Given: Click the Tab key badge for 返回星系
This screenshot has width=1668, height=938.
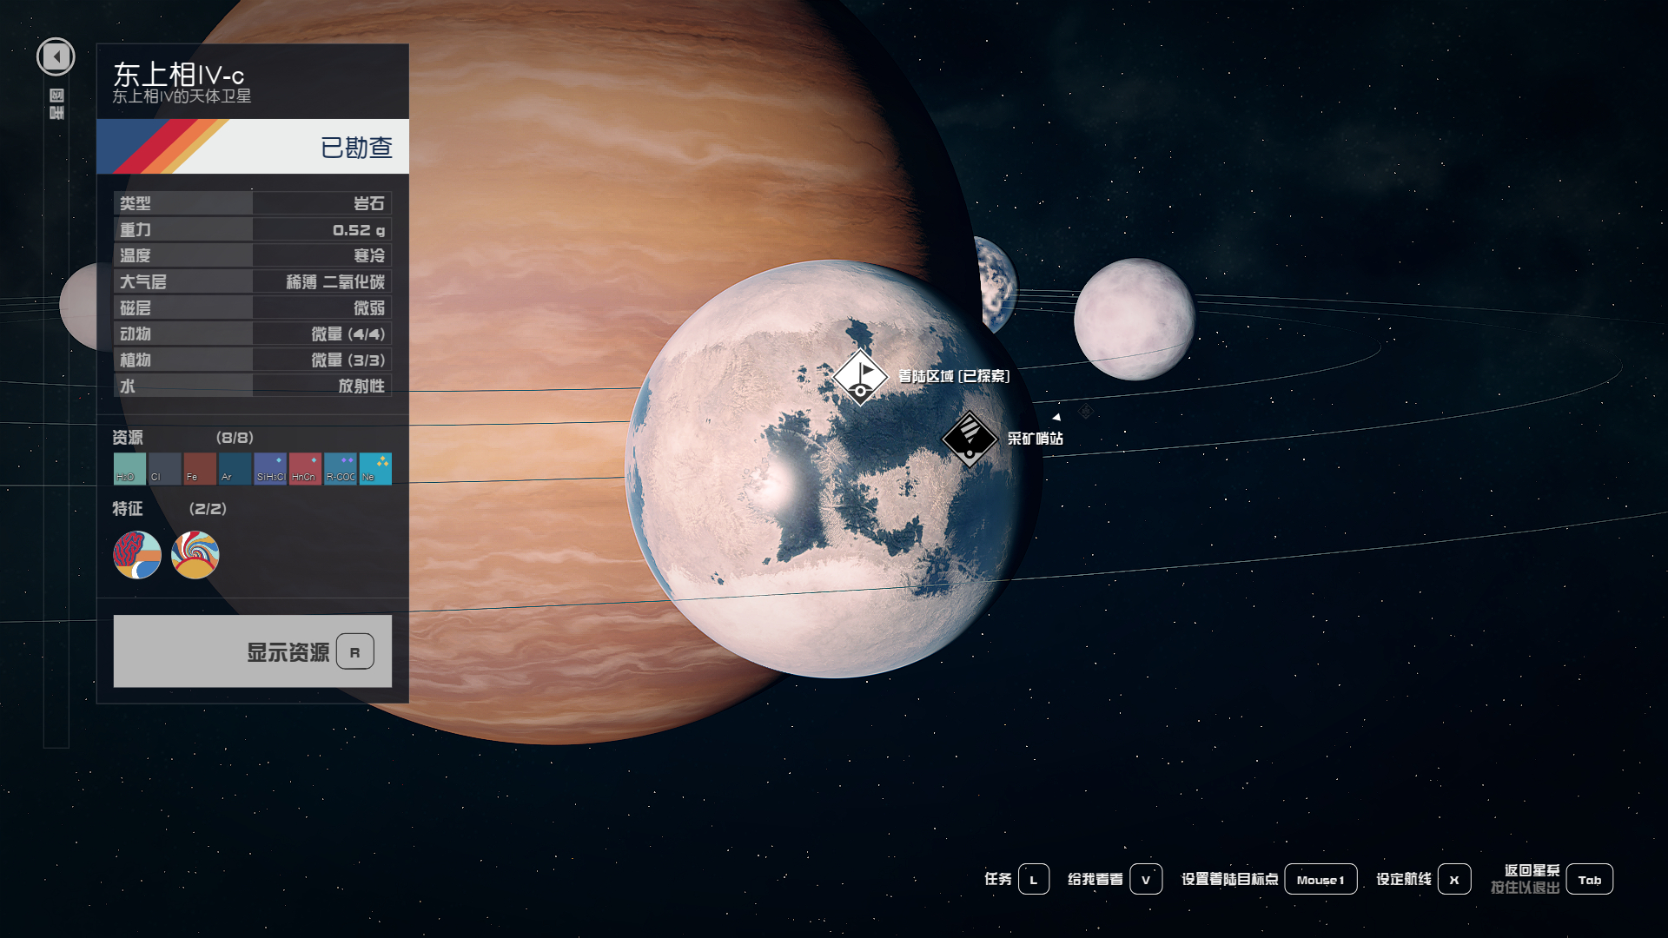Looking at the screenshot, I should (1590, 879).
